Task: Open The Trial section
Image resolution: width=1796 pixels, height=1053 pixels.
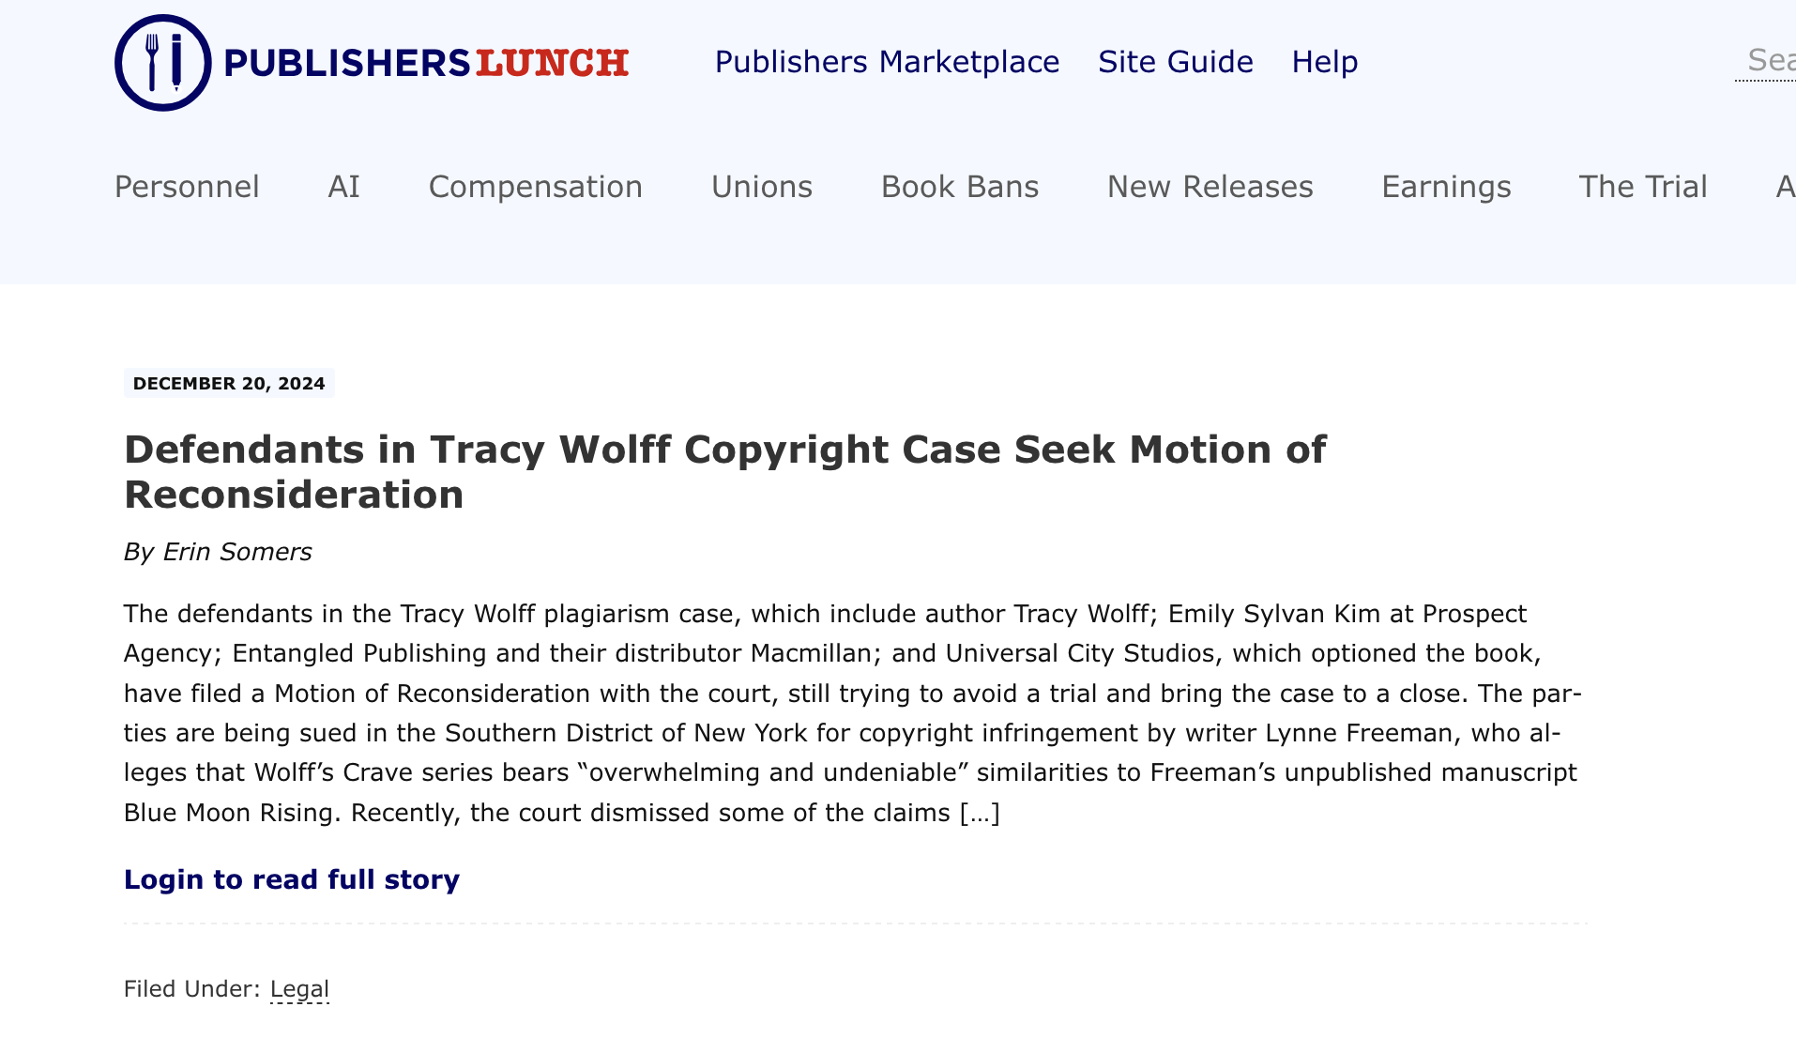Action: [1642, 187]
